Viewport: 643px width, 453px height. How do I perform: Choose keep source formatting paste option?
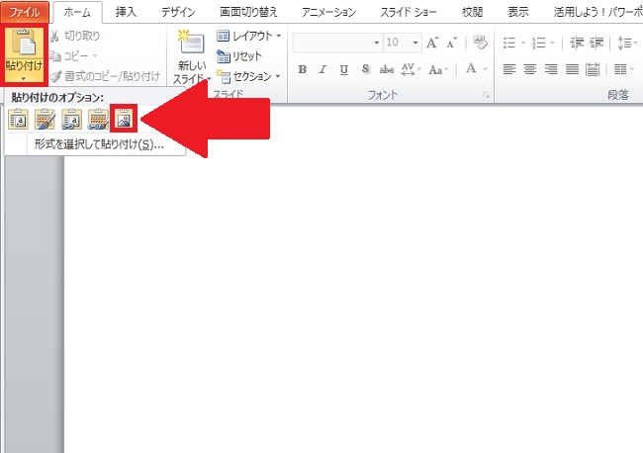pyautogui.click(x=45, y=120)
